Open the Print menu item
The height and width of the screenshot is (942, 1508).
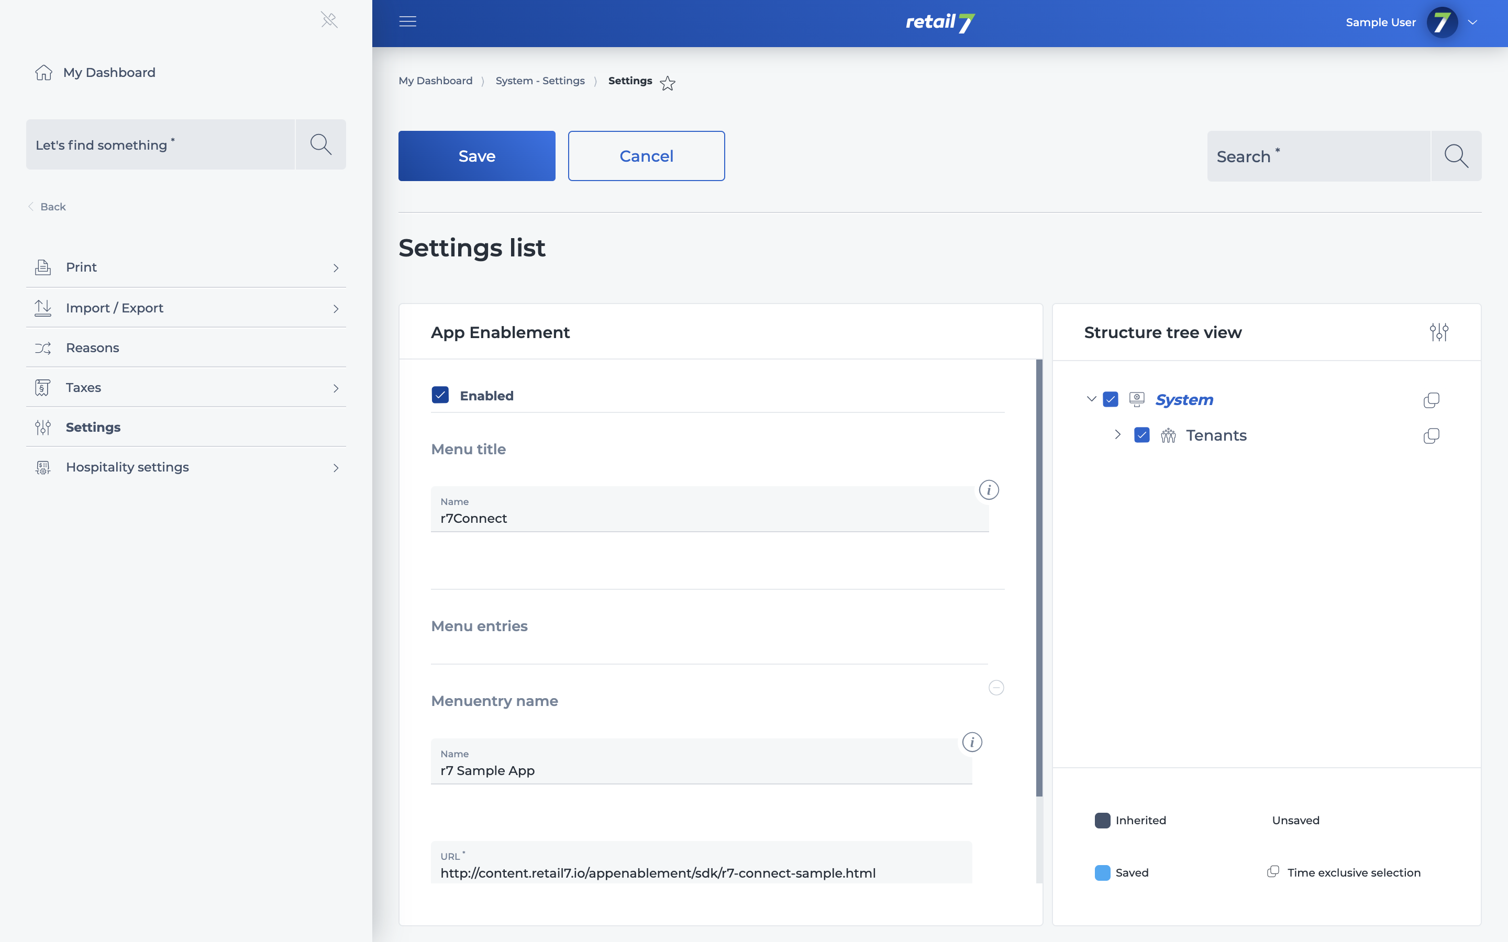coord(186,267)
